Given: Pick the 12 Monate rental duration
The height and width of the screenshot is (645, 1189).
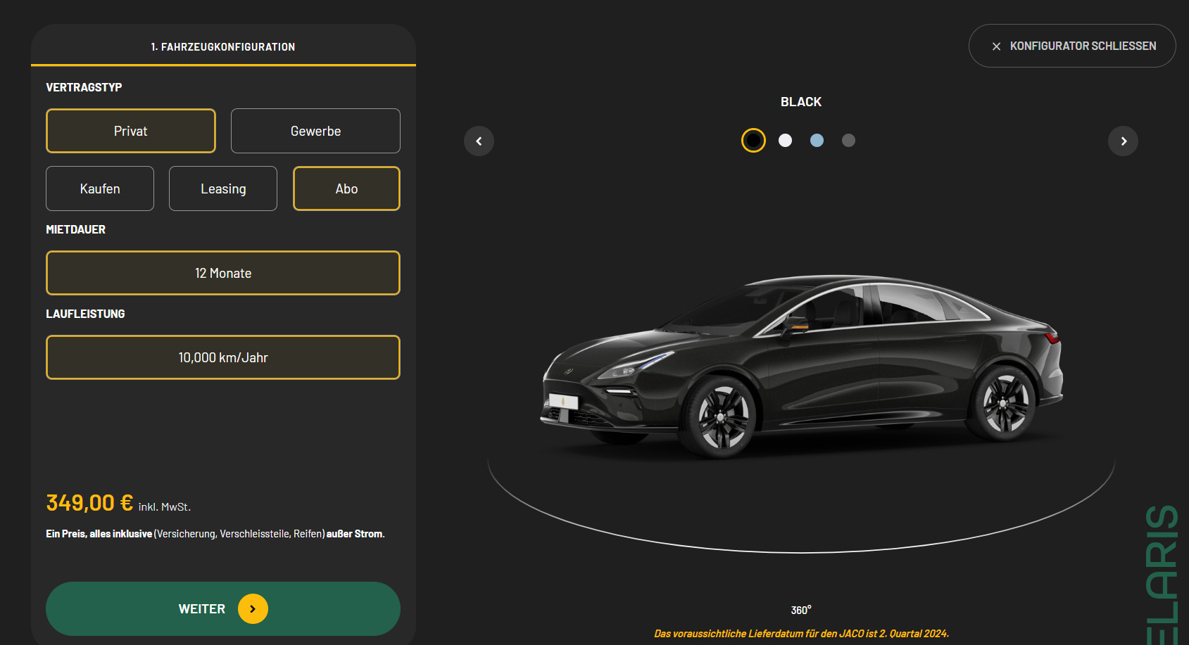Looking at the screenshot, I should pos(223,273).
